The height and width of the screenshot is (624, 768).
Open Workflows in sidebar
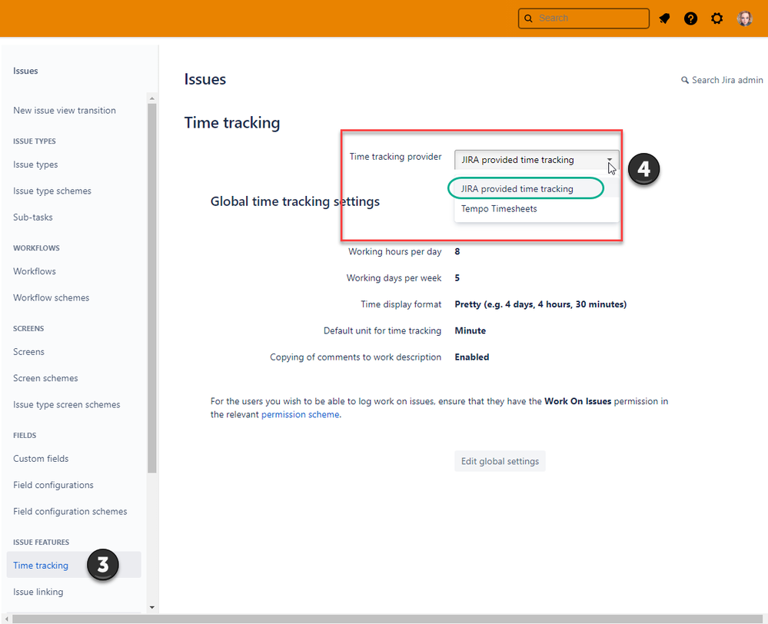coord(35,271)
